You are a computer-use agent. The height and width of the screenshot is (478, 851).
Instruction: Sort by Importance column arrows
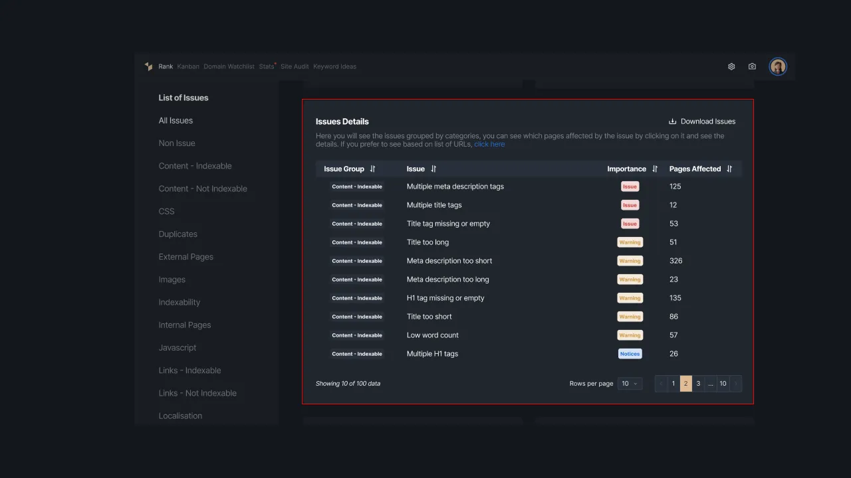coord(655,169)
